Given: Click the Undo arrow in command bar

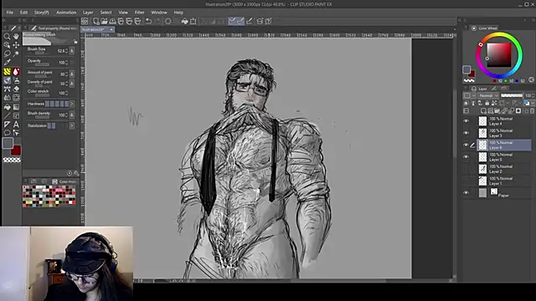Looking at the screenshot, I should click(x=149, y=21).
